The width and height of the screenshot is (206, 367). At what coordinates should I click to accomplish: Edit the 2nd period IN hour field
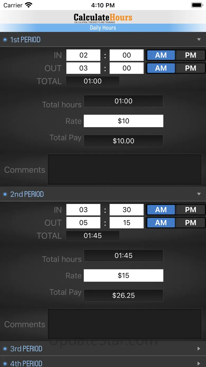pyautogui.click(x=83, y=210)
